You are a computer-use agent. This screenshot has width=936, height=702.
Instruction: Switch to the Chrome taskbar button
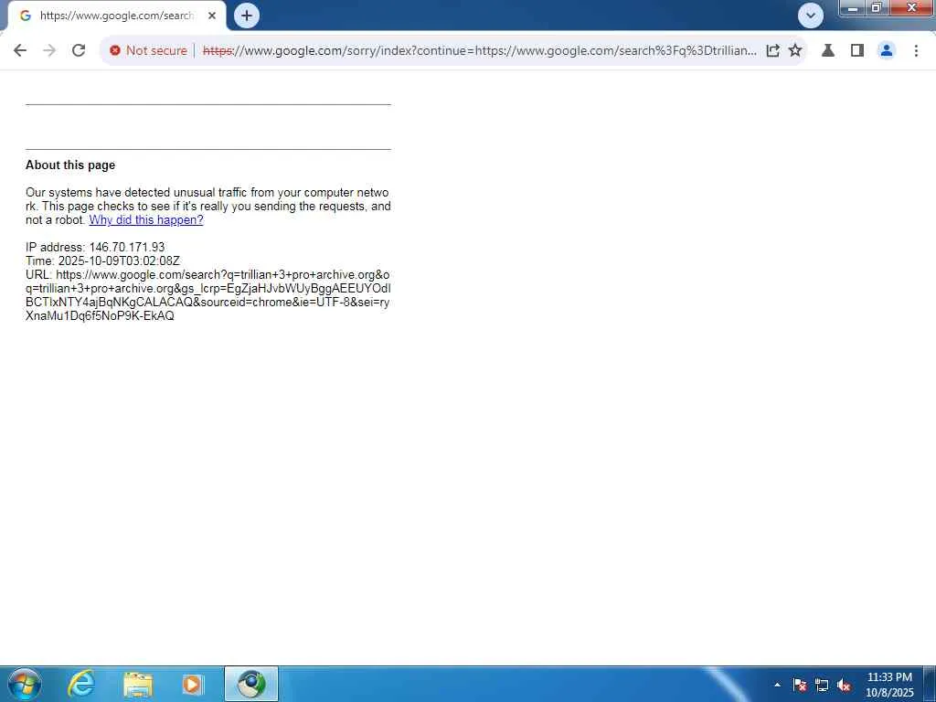click(x=251, y=684)
